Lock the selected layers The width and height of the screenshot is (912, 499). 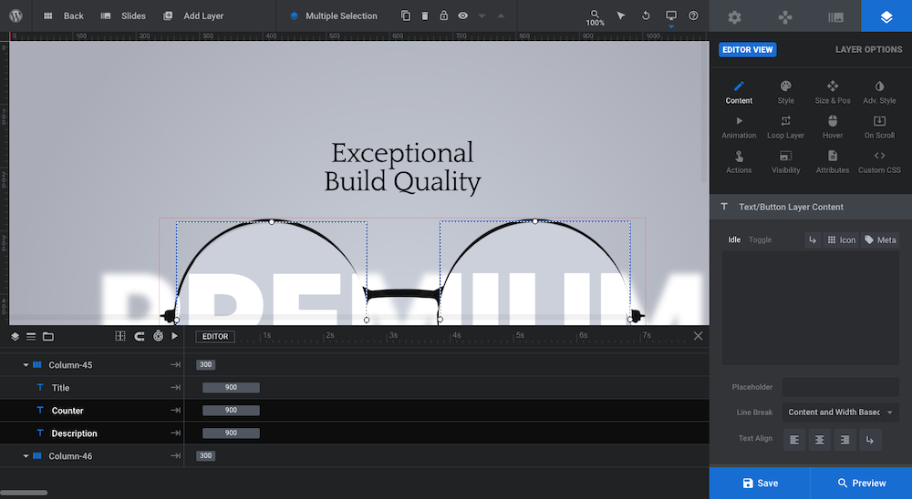444,15
